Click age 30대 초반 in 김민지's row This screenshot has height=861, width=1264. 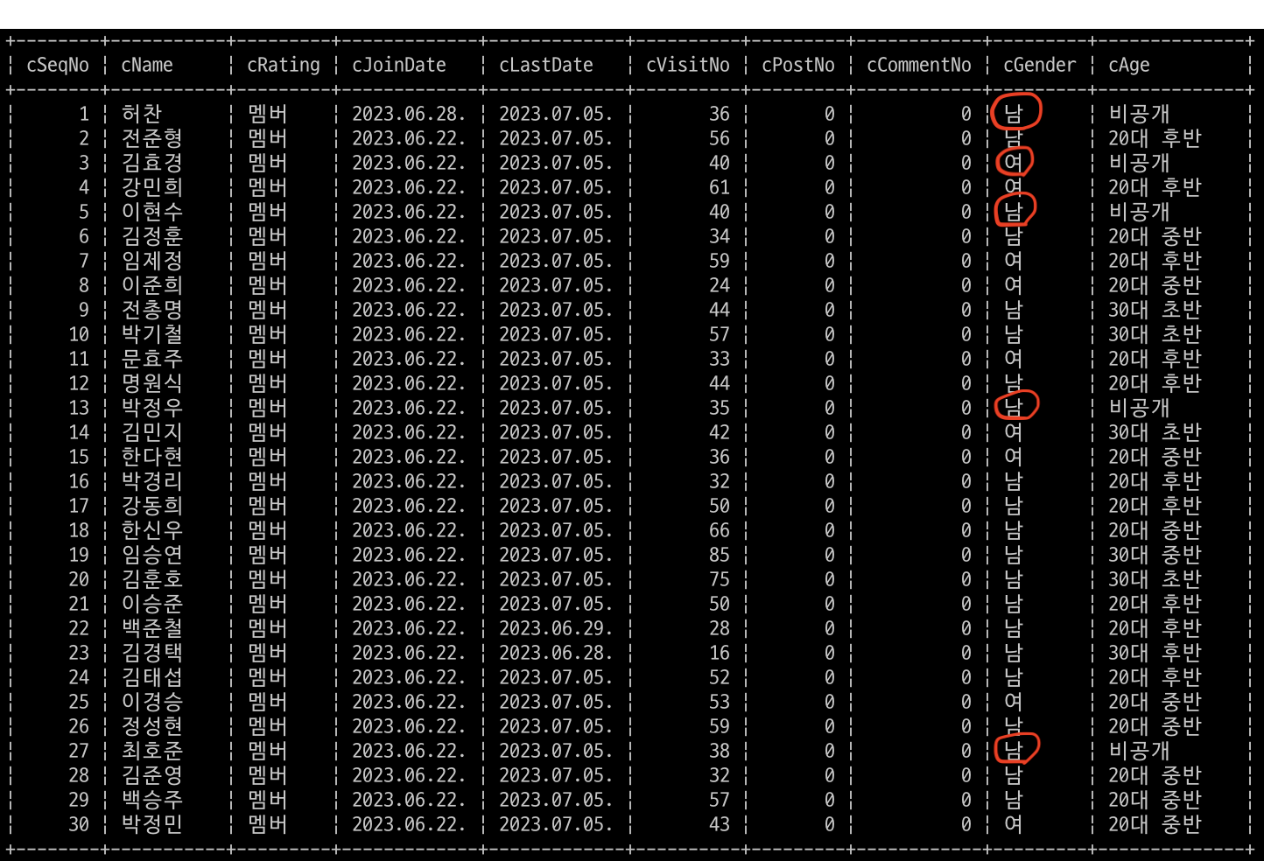click(x=1155, y=432)
